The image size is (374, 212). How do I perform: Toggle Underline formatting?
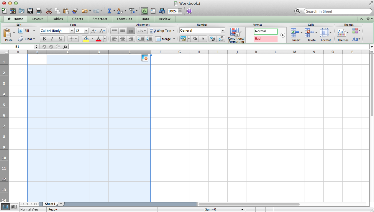click(x=60, y=39)
